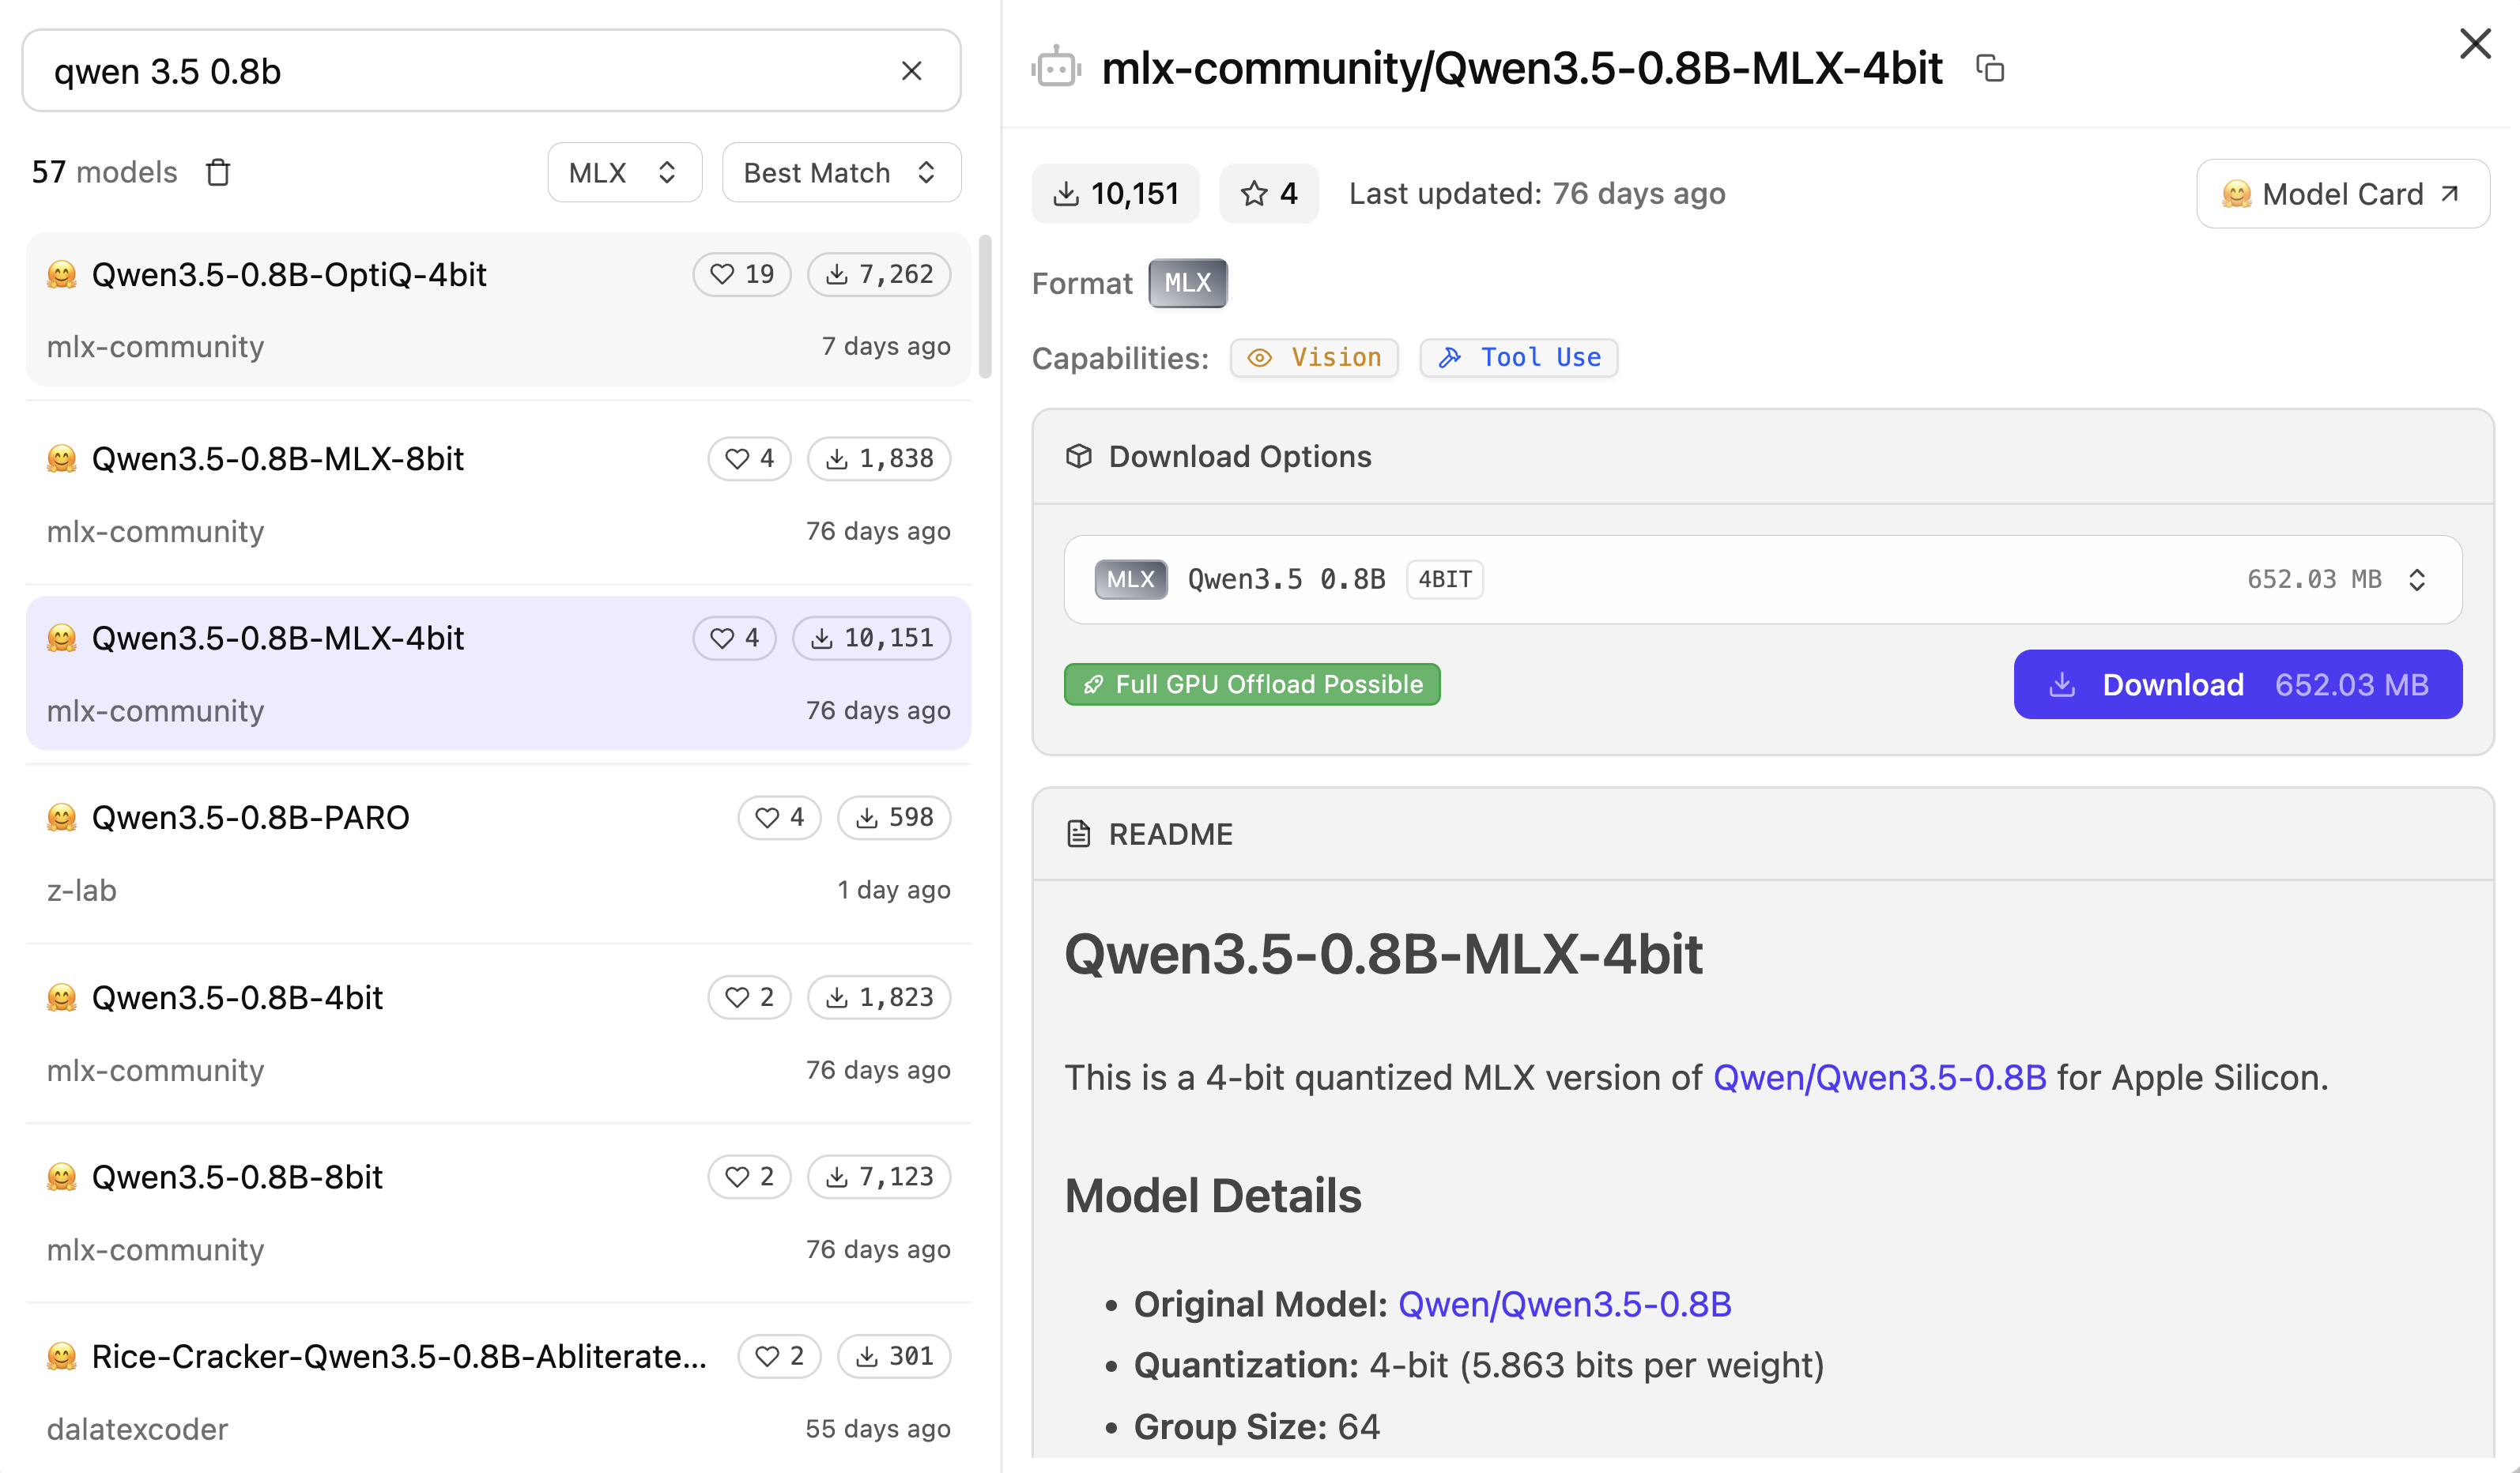Copy model name using copy icon
The width and height of the screenshot is (2520, 1473).
click(1990, 69)
